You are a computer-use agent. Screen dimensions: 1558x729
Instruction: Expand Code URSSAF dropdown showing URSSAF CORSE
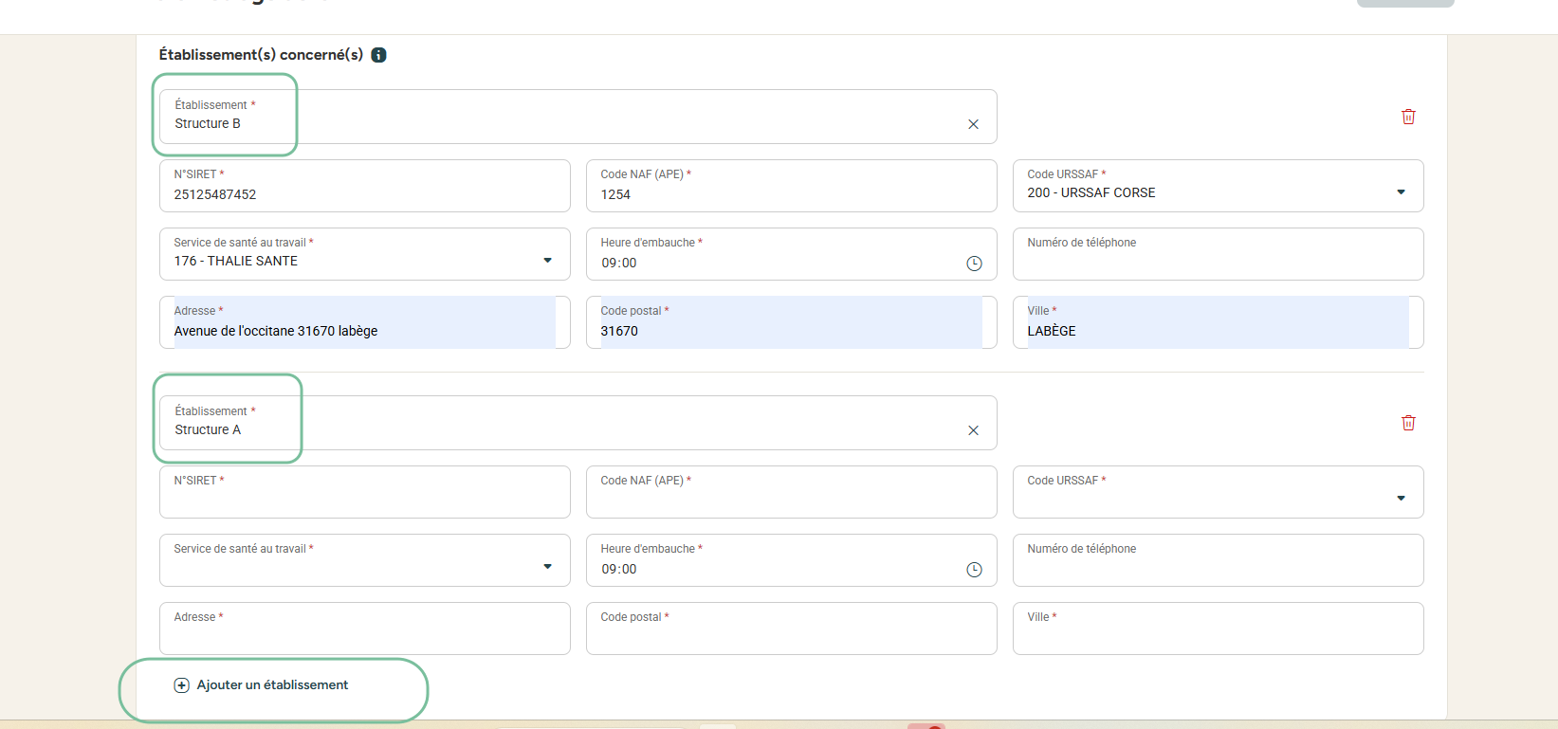click(1401, 192)
